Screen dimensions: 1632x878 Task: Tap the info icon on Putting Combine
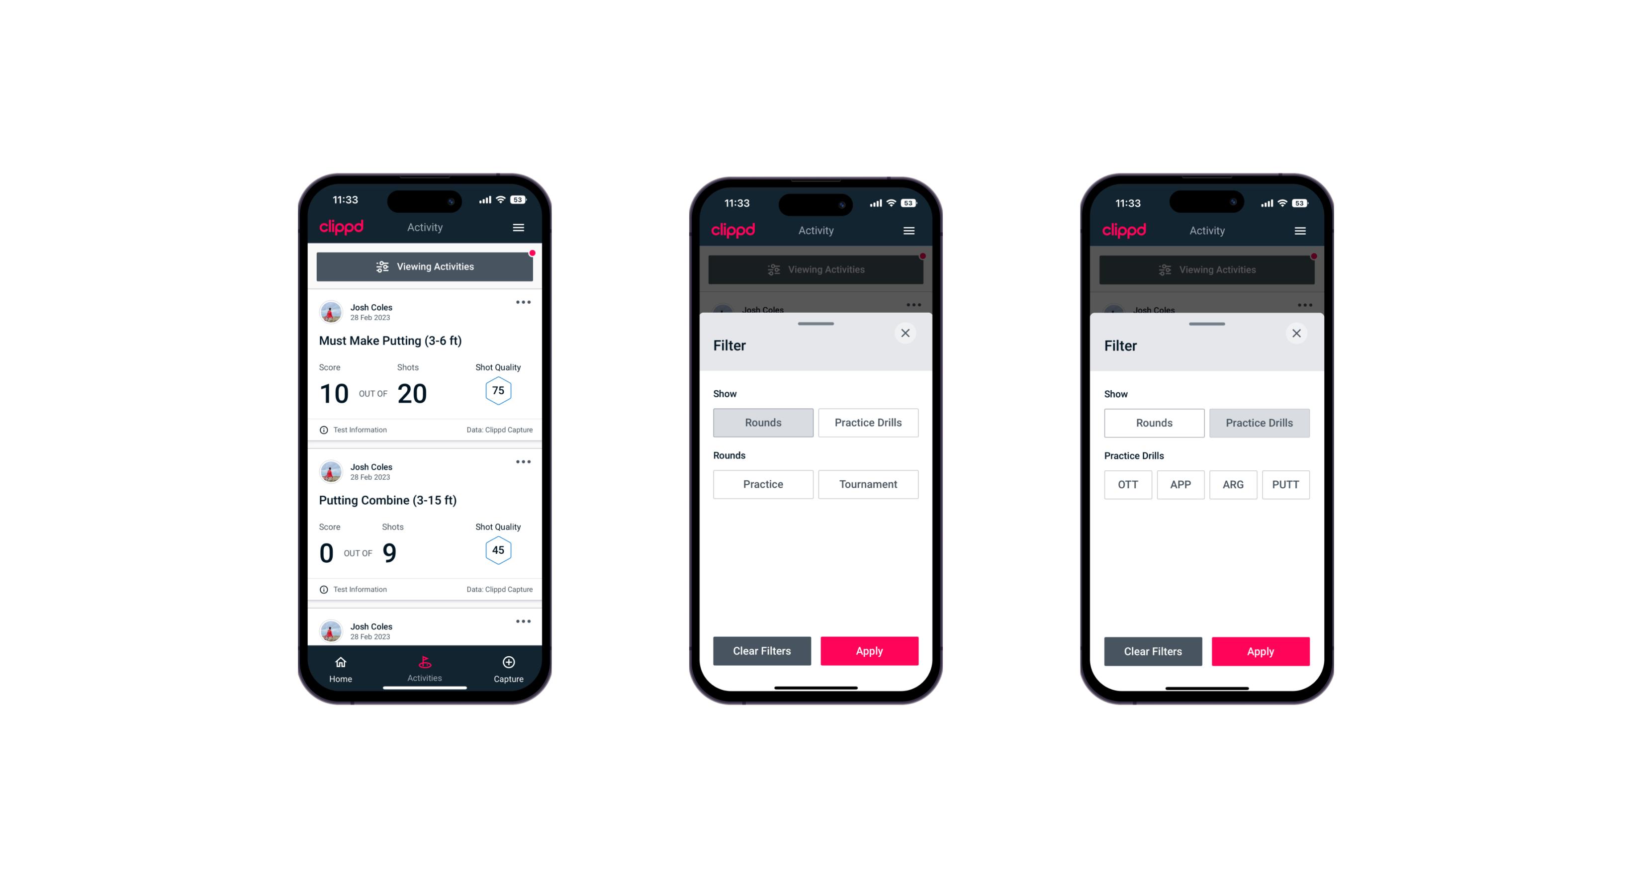pos(324,589)
